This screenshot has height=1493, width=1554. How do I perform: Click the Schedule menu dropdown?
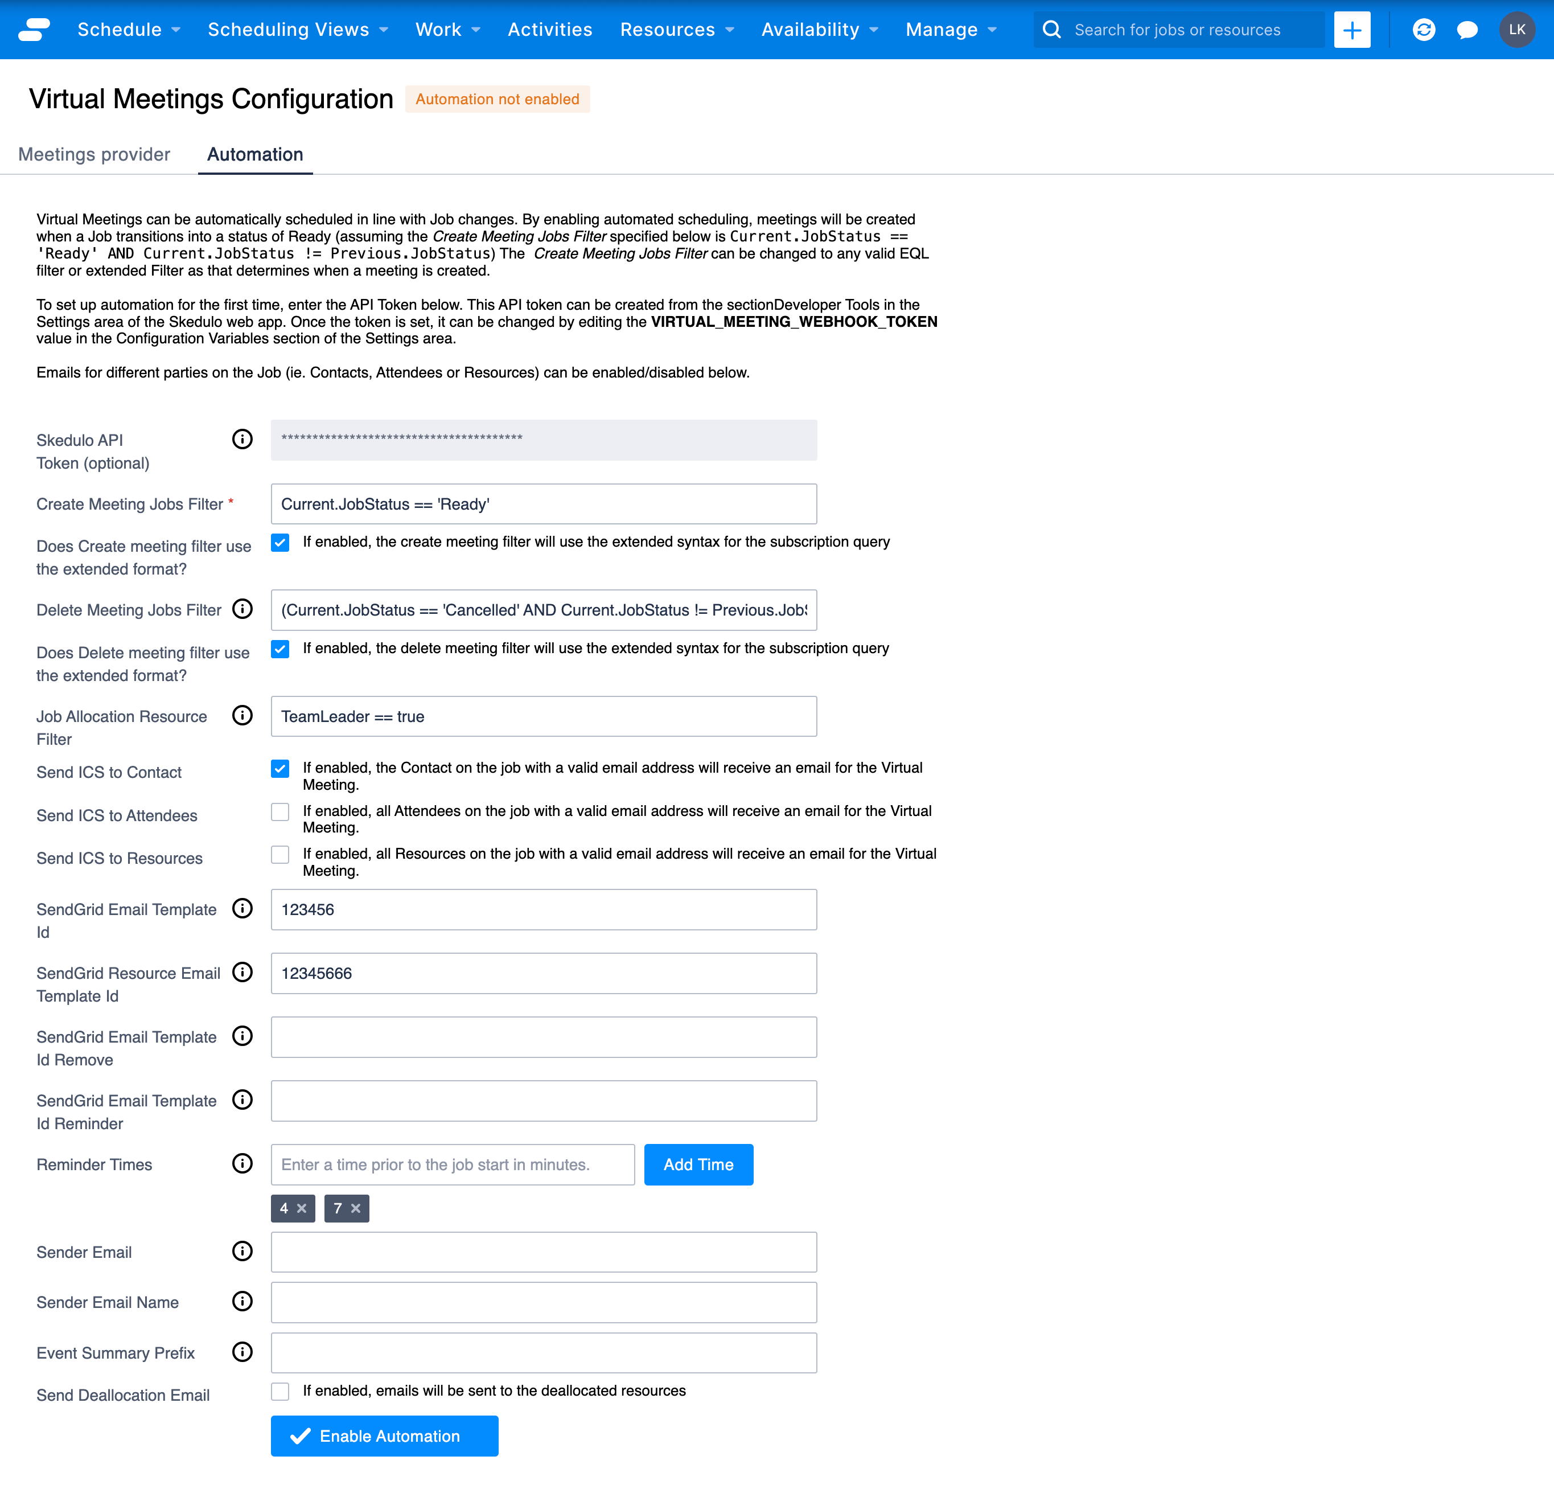(x=129, y=29)
